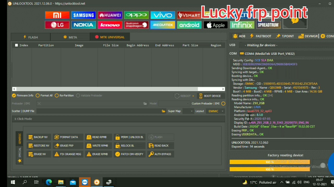The width and height of the screenshot is (334, 187).
Task: Select the Infinix brand icon
Action: pyautogui.click(x=242, y=25)
